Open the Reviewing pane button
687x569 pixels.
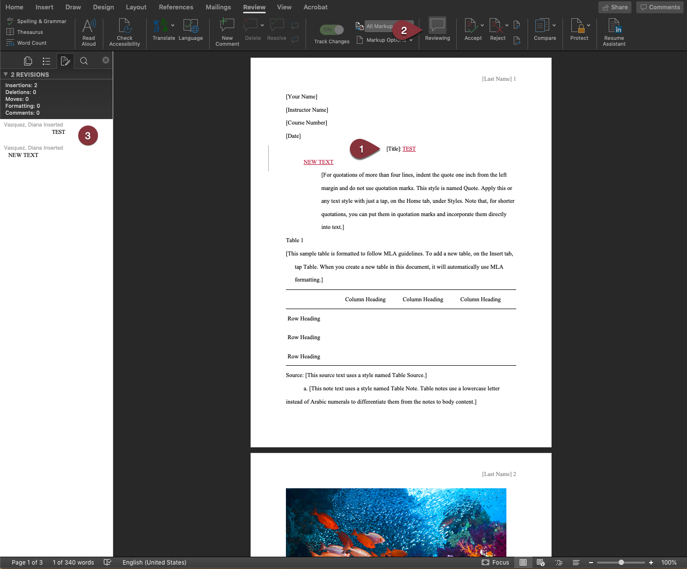tap(437, 27)
